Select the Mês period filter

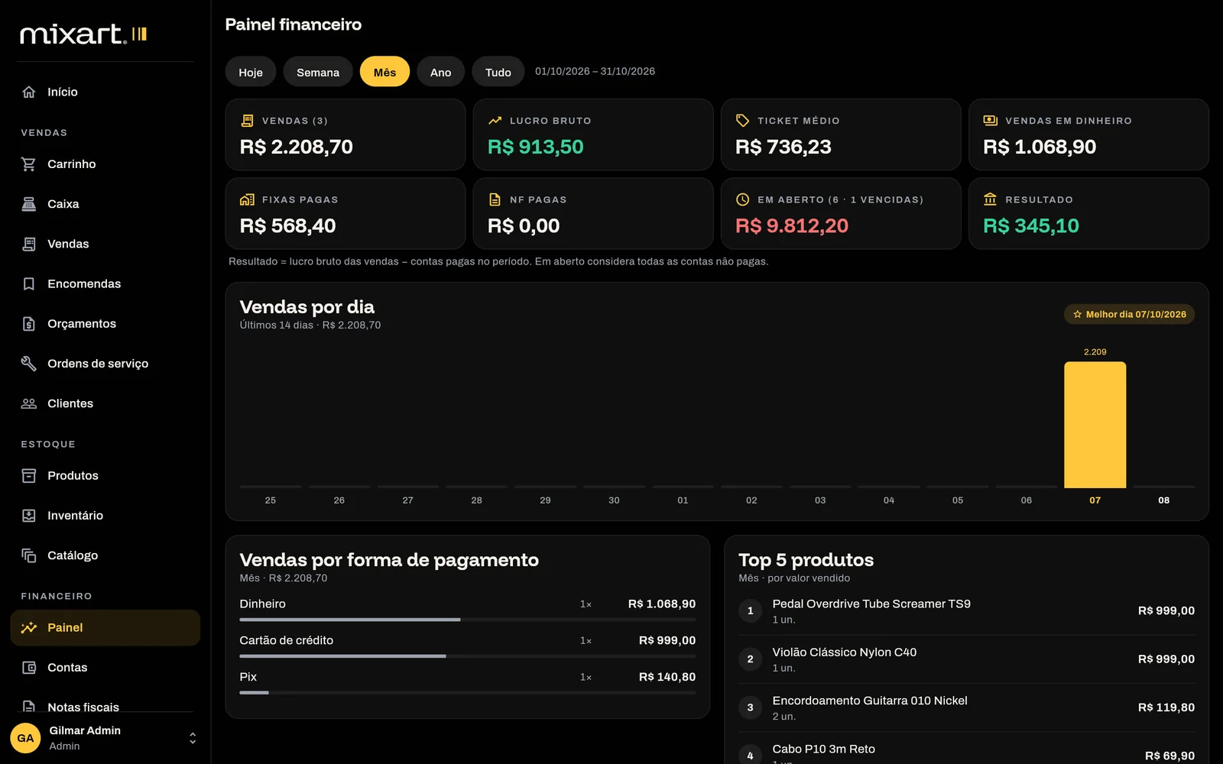point(384,72)
